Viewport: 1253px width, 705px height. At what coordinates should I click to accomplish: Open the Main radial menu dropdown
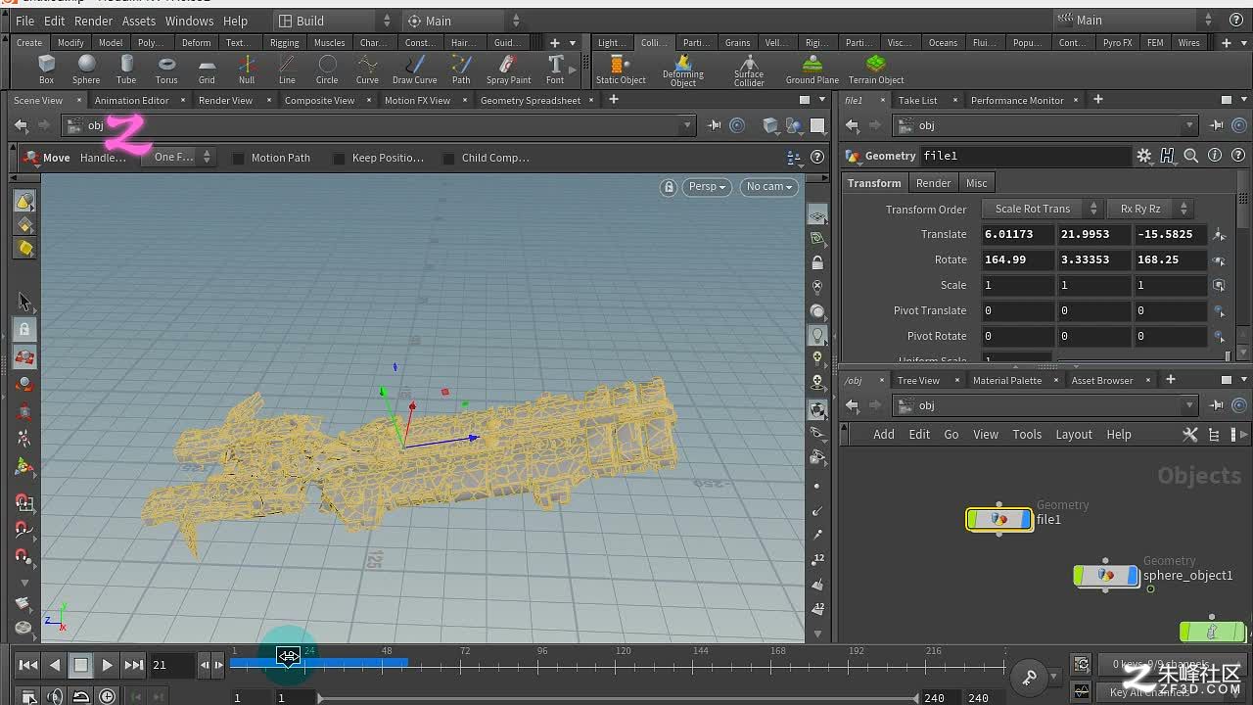click(465, 21)
